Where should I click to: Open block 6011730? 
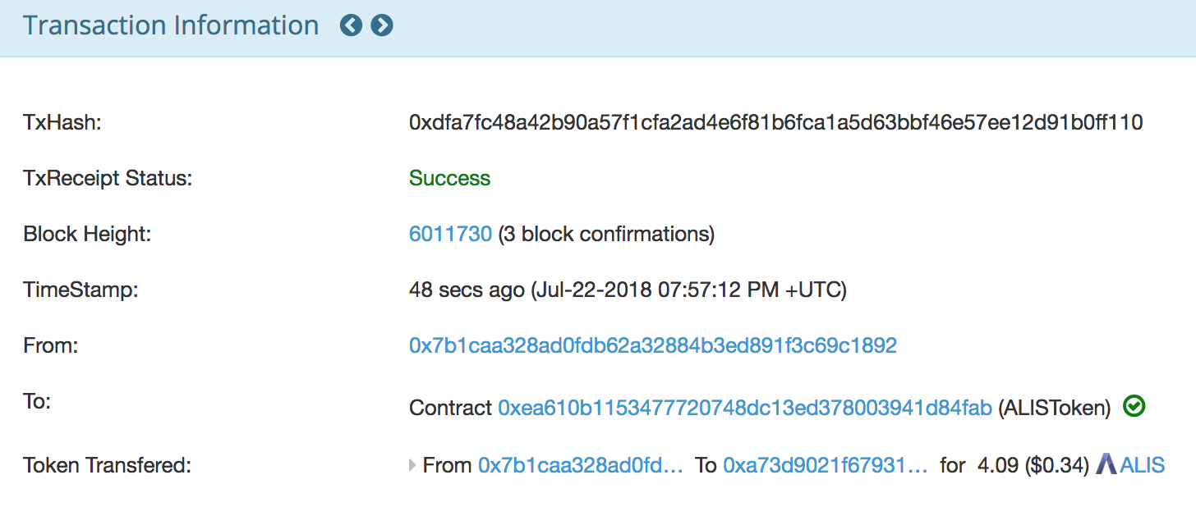[x=450, y=235]
